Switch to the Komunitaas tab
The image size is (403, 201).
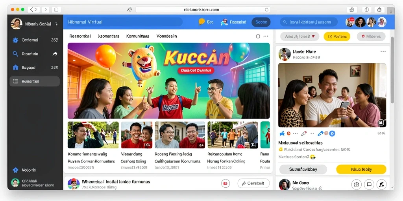(137, 36)
